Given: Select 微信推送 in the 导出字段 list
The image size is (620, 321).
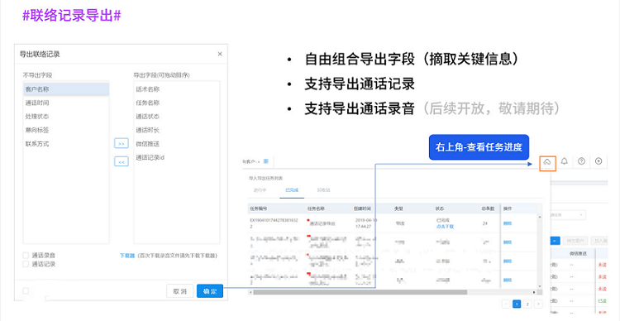Looking at the screenshot, I should [x=177, y=144].
